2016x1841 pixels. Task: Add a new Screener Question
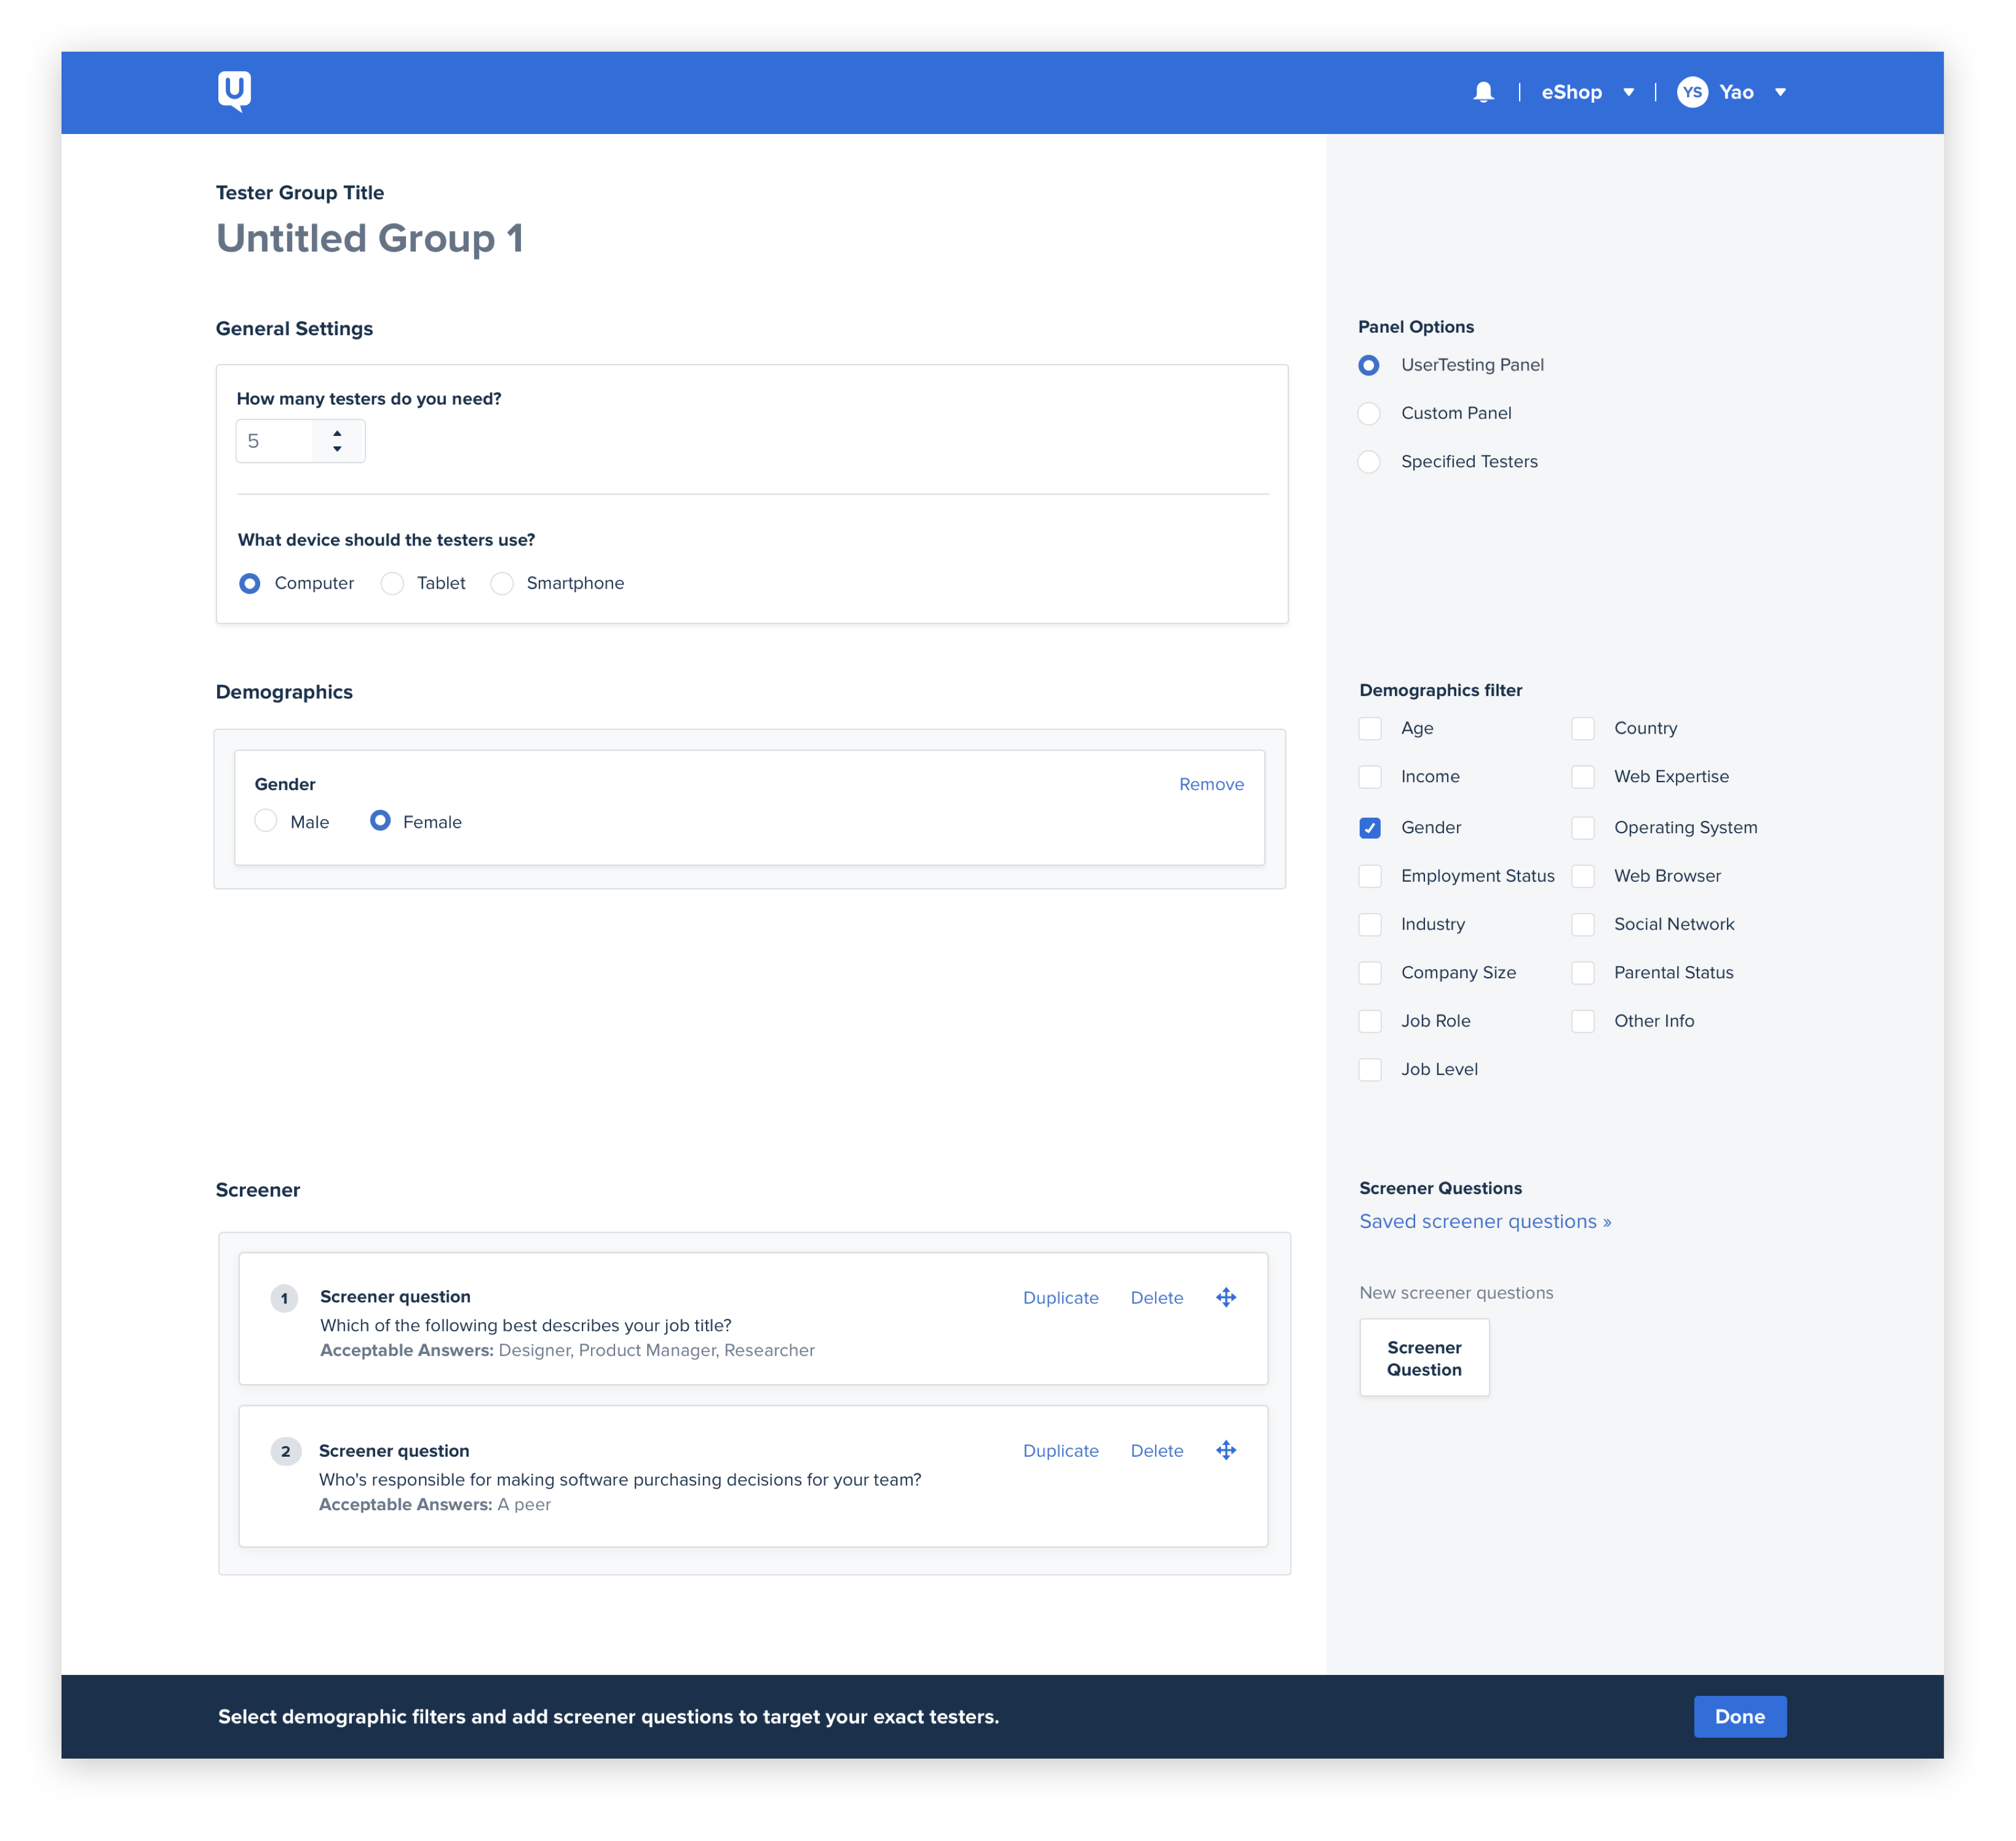coord(1424,1357)
